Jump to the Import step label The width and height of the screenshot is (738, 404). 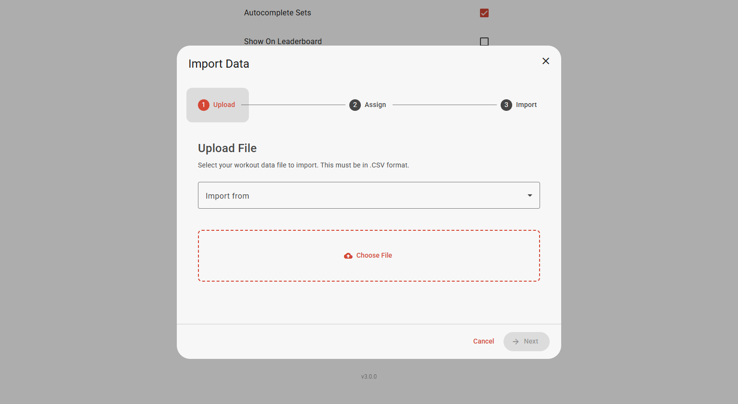pyautogui.click(x=526, y=105)
